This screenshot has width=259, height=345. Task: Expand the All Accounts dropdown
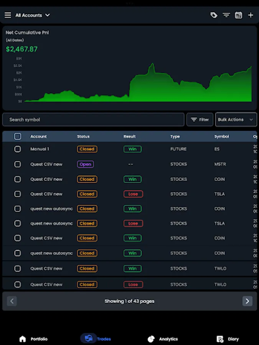pos(33,15)
